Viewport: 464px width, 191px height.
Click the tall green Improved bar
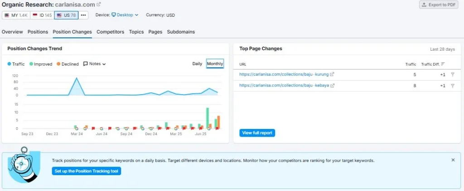[208, 118]
